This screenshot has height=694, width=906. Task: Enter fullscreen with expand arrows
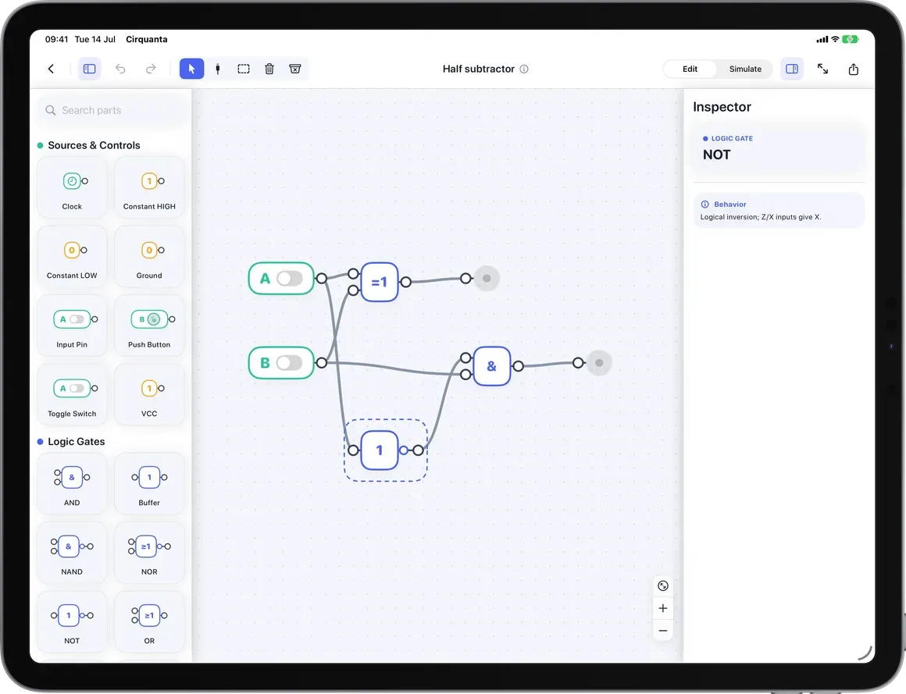(x=822, y=69)
